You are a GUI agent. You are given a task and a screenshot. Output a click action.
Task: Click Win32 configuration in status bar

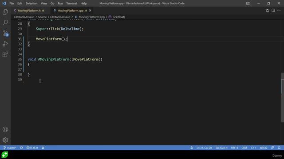coord(264,148)
